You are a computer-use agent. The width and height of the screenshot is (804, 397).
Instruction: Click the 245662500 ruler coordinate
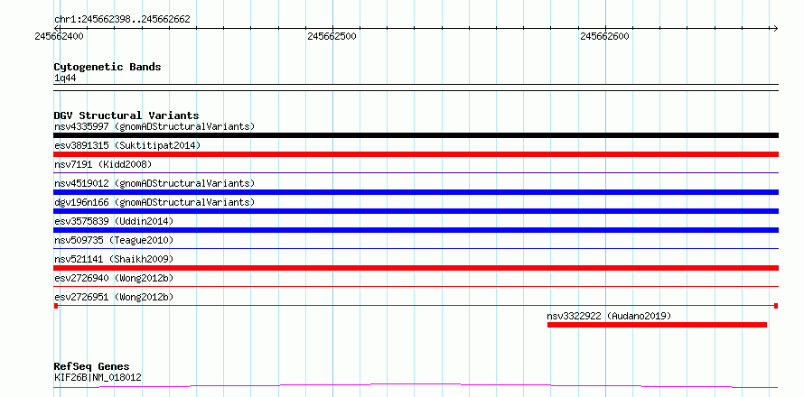click(x=332, y=36)
